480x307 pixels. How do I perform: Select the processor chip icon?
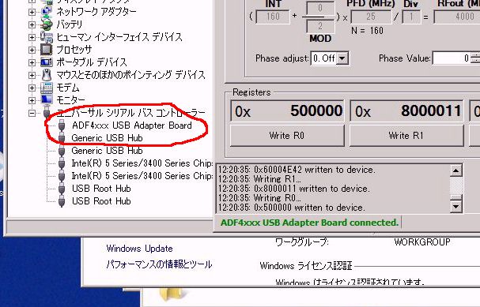[46, 50]
